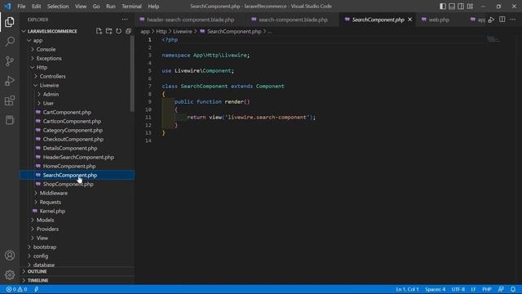The width and height of the screenshot is (522, 294).
Task: Open Source Control view
Action: [x=10, y=61]
